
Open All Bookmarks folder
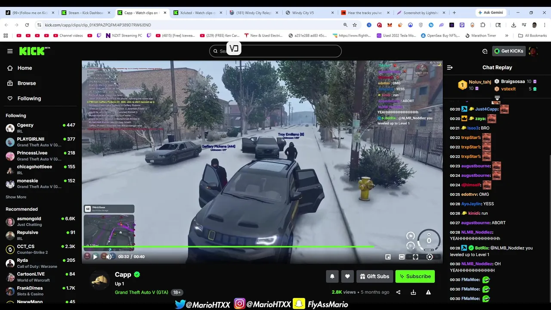pos(532,36)
